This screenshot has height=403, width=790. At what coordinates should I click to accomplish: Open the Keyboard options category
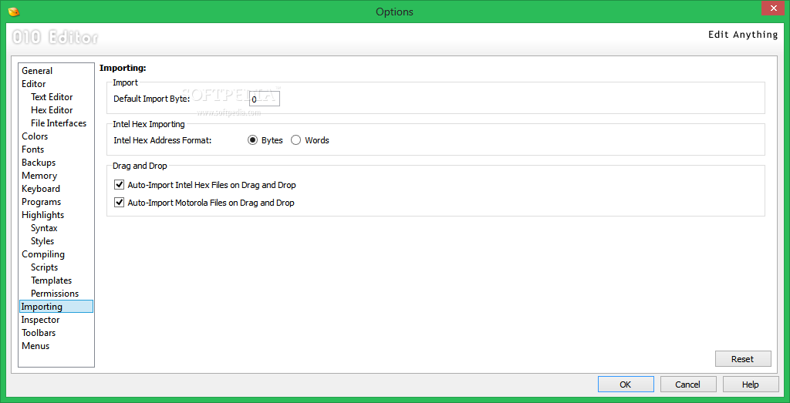[41, 189]
